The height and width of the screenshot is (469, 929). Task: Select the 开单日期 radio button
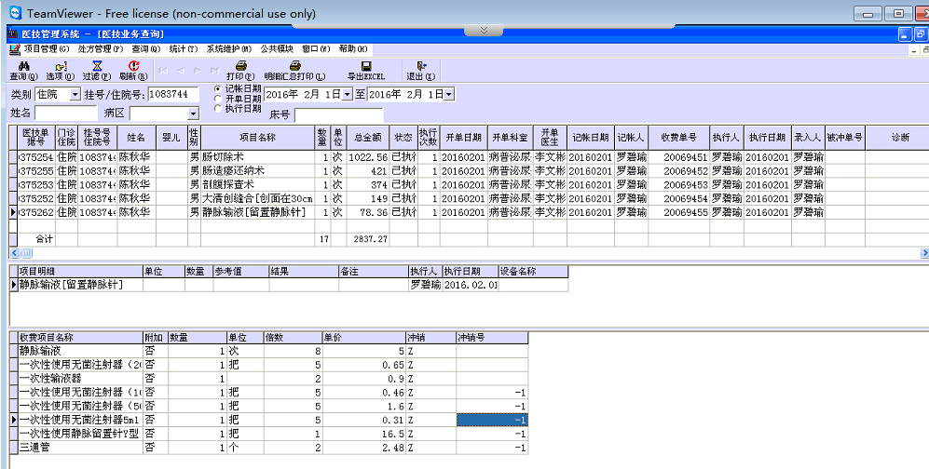coord(218,99)
